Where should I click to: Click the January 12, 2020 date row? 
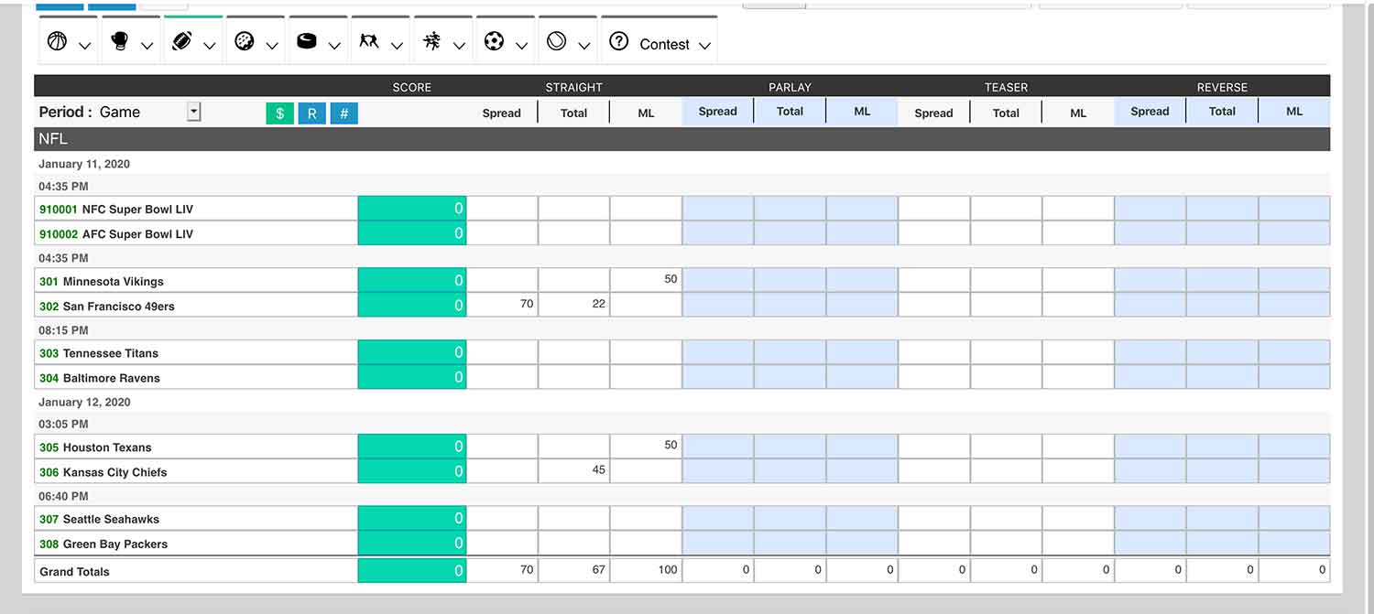682,402
